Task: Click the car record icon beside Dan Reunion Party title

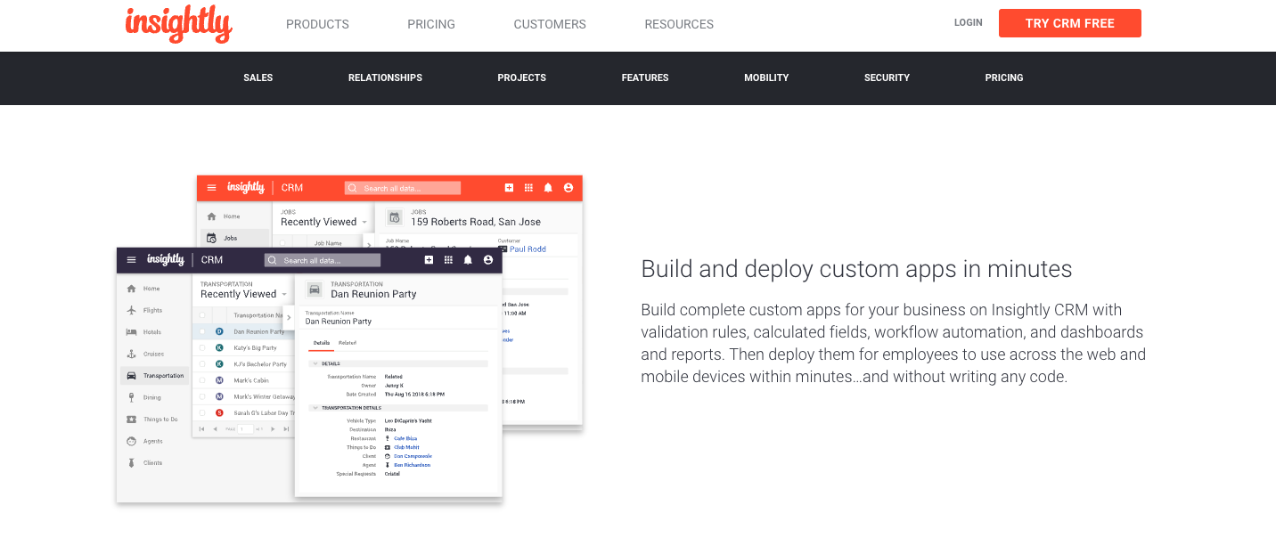Action: tap(314, 289)
